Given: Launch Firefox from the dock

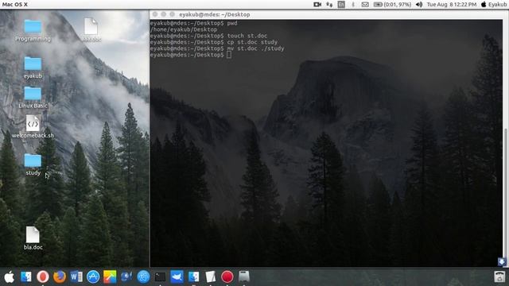Looking at the screenshot, I should tap(60, 277).
